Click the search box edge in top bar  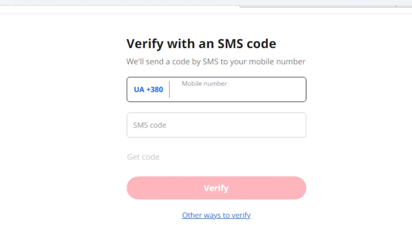(318, 6)
